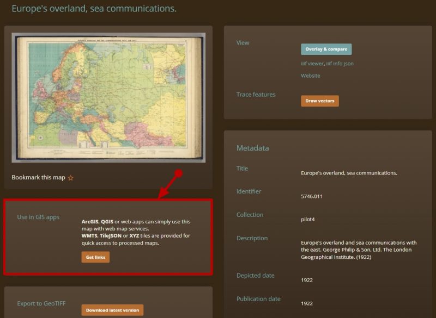Click the metadata title text value
Image resolution: width=436 pixels, height=318 pixels.
click(349, 173)
